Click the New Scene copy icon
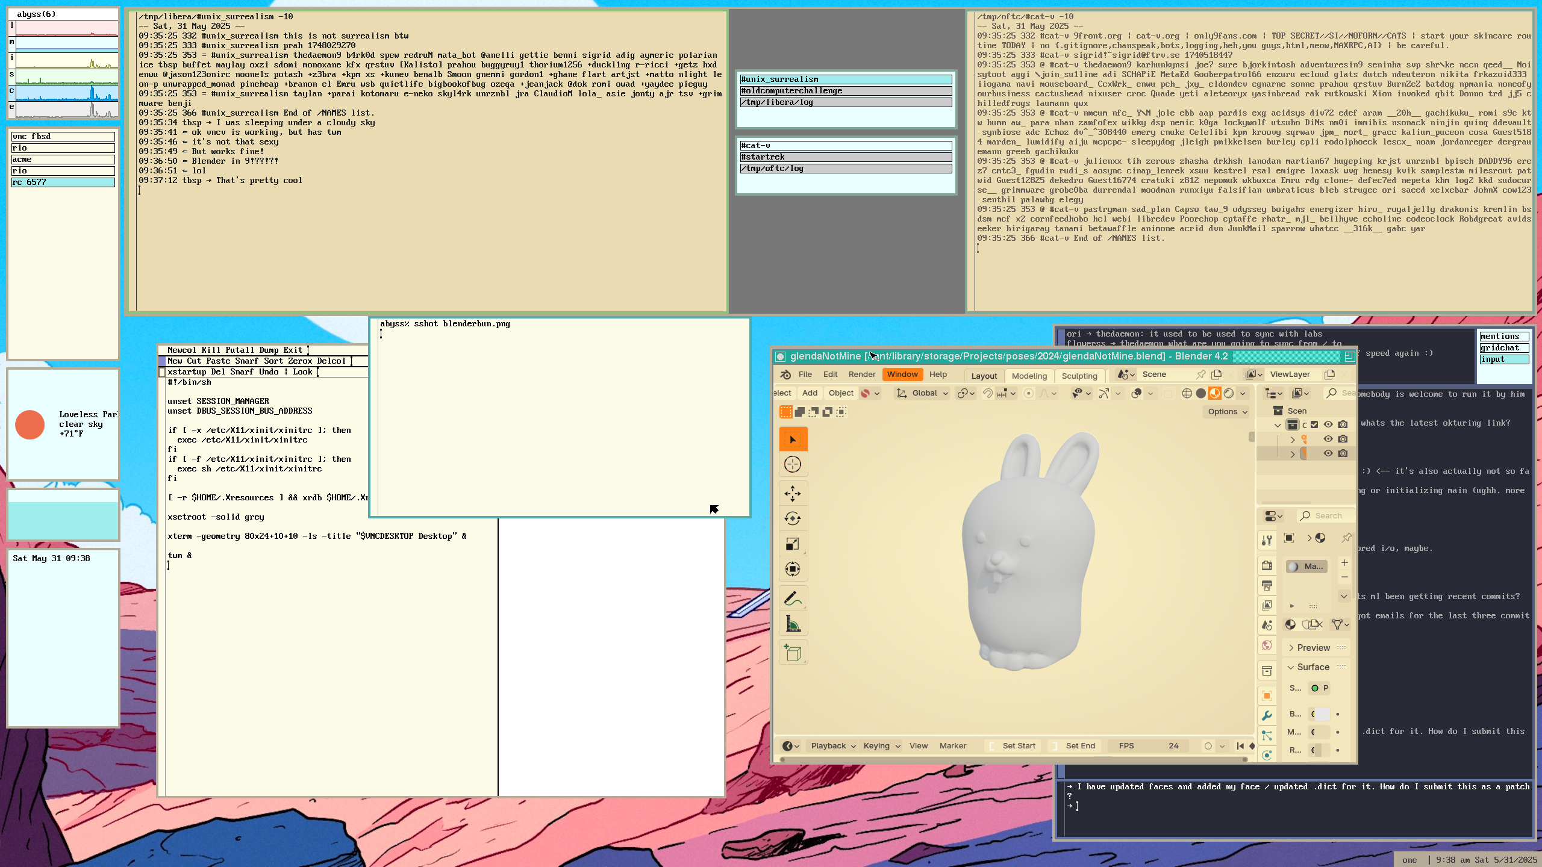The image size is (1542, 867). click(x=1217, y=374)
